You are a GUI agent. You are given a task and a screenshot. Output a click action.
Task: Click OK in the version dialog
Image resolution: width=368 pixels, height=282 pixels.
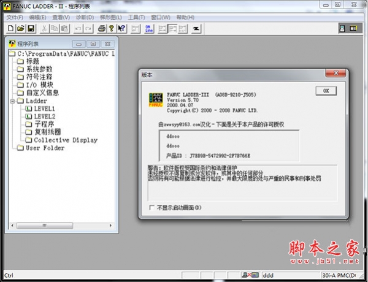click(x=326, y=91)
